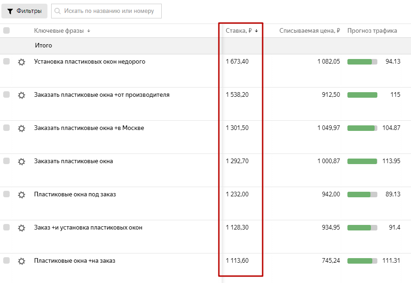Check the box for 'Заказ +и установка пластиковых окон'
411x283 pixels.
point(6,227)
